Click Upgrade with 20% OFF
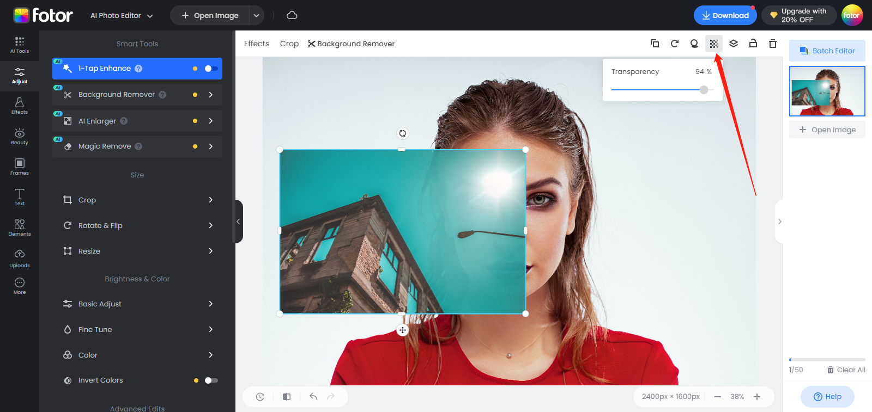 [x=799, y=15]
